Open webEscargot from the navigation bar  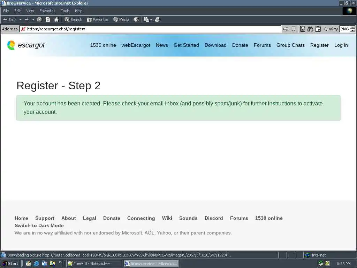pyautogui.click(x=136, y=45)
